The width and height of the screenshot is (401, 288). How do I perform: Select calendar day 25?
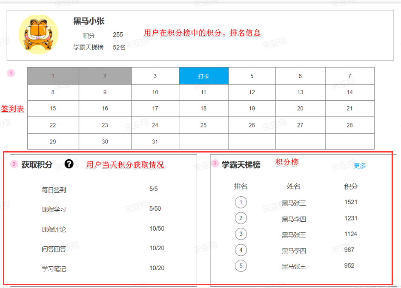pyautogui.click(x=203, y=125)
